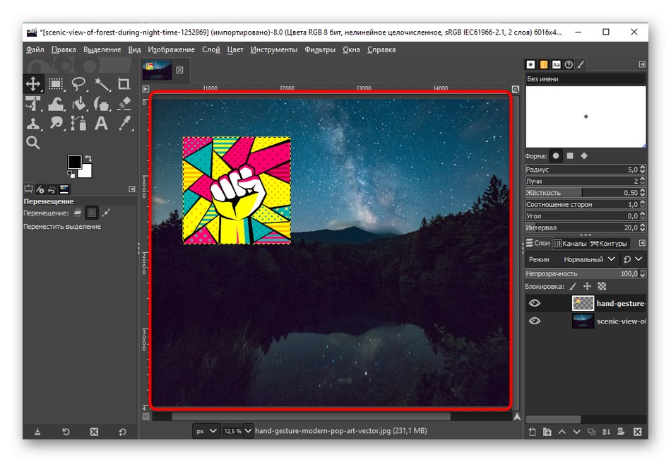The height and width of the screenshot is (462, 671).
Task: Toggle visibility of the scenic-view layer
Action: [x=535, y=321]
